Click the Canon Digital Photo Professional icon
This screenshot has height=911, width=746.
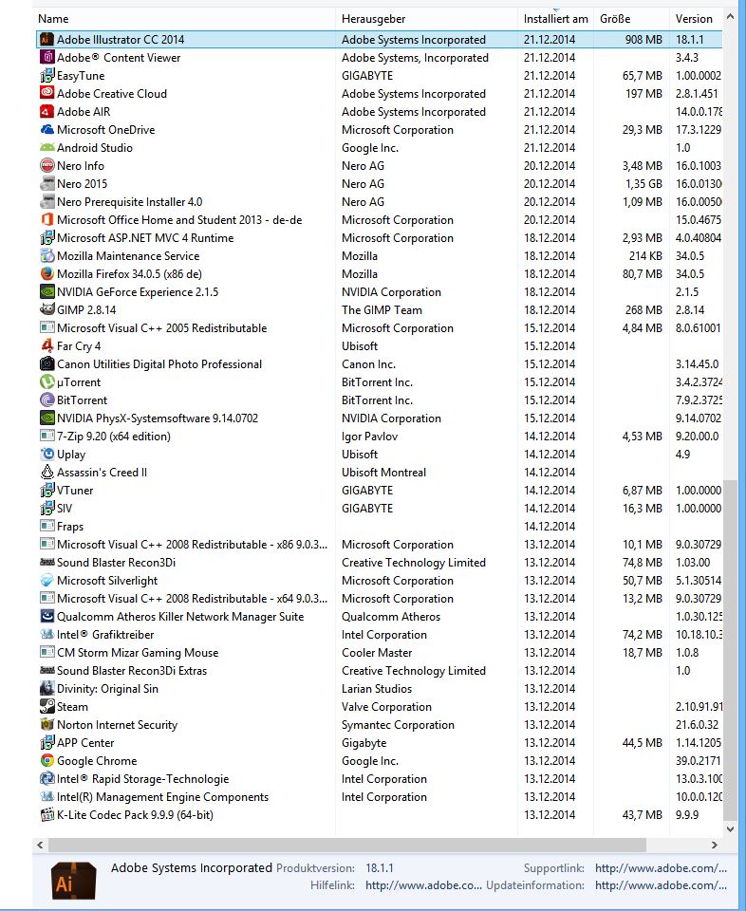point(47,363)
